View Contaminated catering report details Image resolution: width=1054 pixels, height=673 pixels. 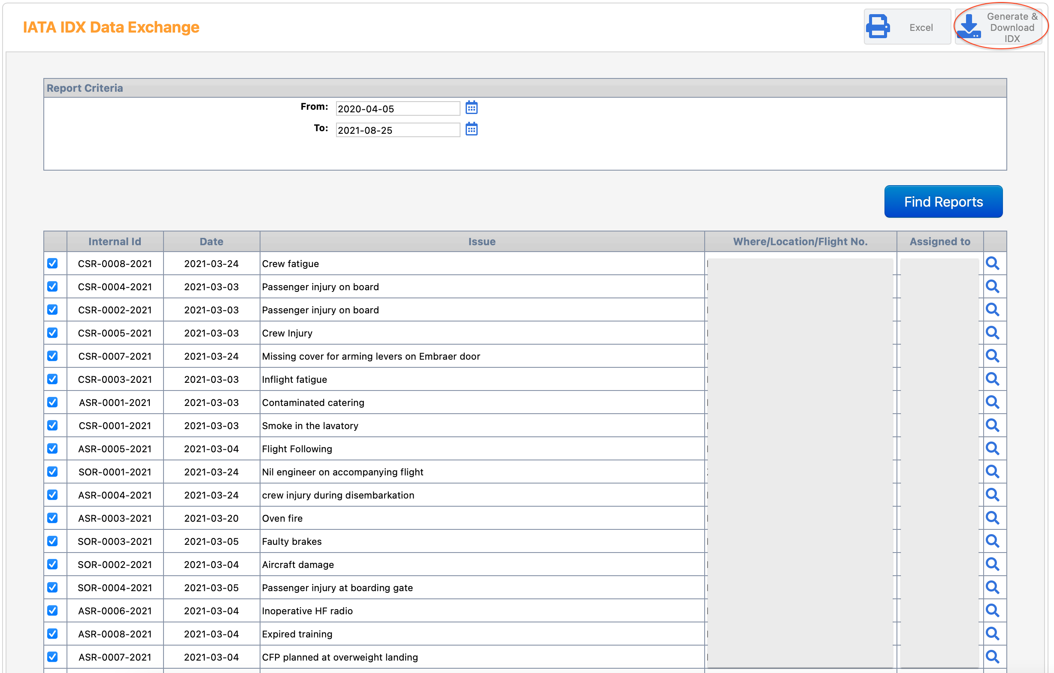[x=992, y=403]
